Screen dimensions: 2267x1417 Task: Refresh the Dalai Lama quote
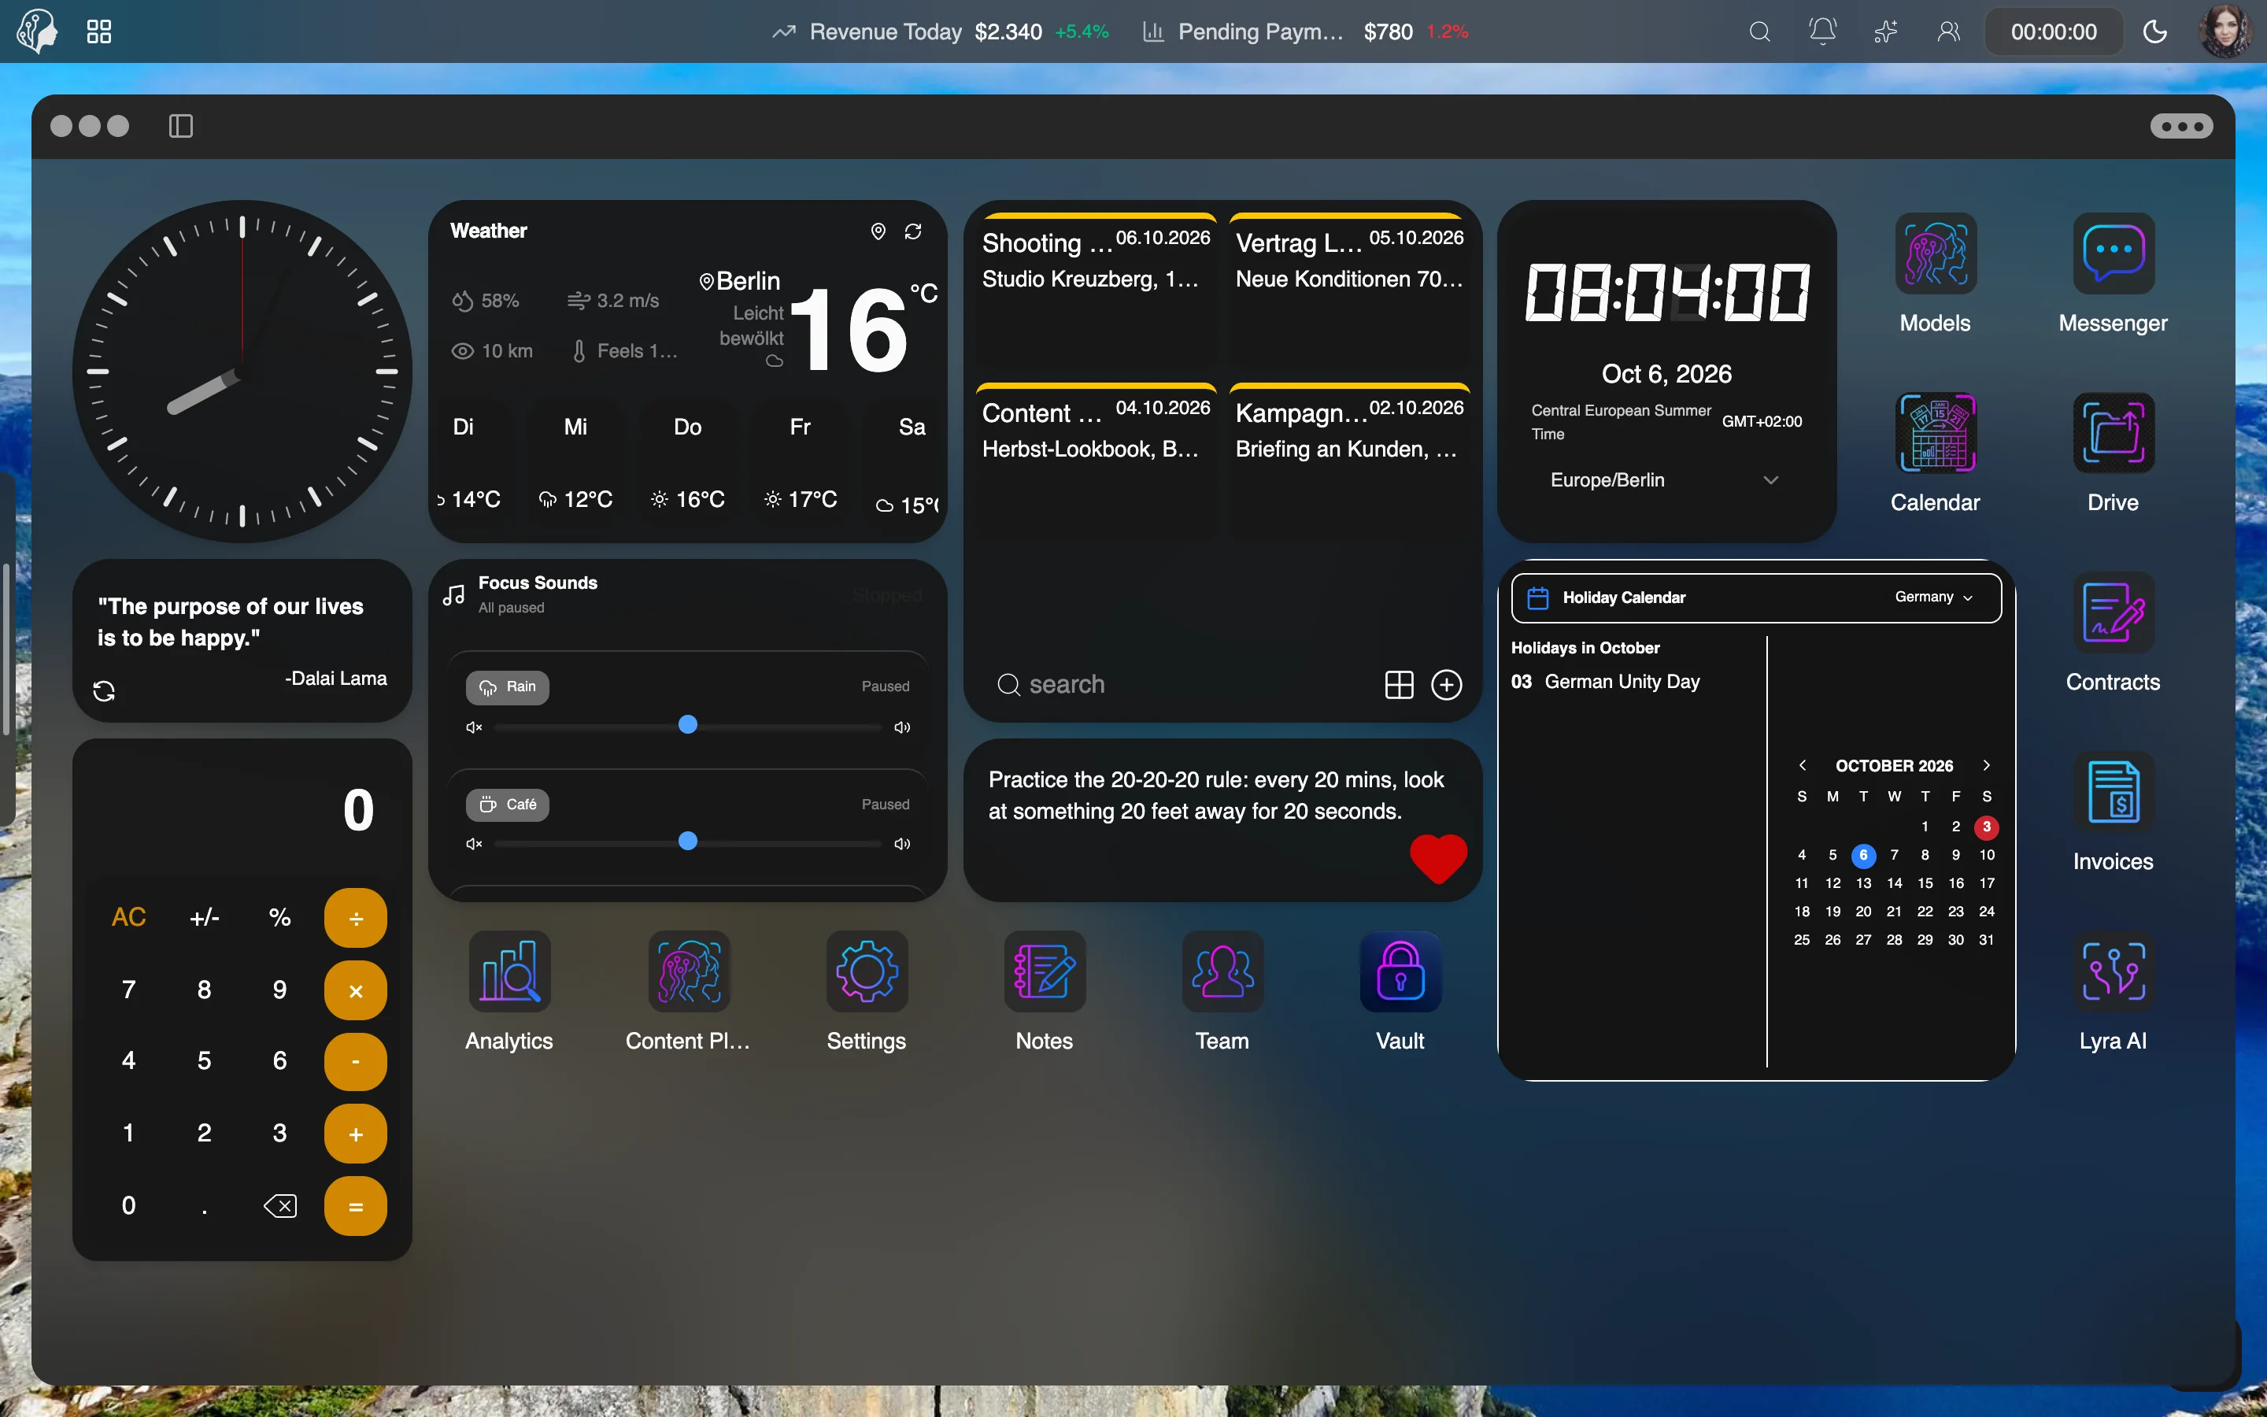104,692
